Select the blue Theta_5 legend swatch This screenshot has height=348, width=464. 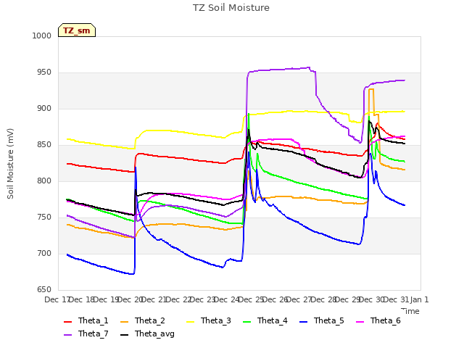coord(303,322)
